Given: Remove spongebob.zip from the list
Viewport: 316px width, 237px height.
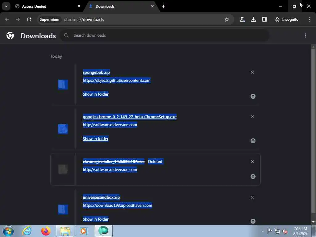Looking at the screenshot, I should [252, 72].
